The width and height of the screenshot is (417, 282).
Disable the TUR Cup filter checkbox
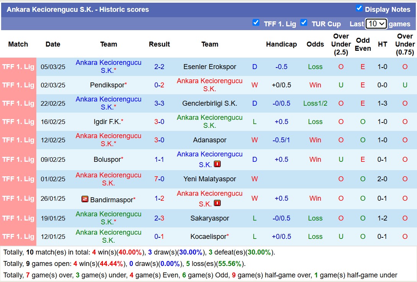[x=304, y=23]
